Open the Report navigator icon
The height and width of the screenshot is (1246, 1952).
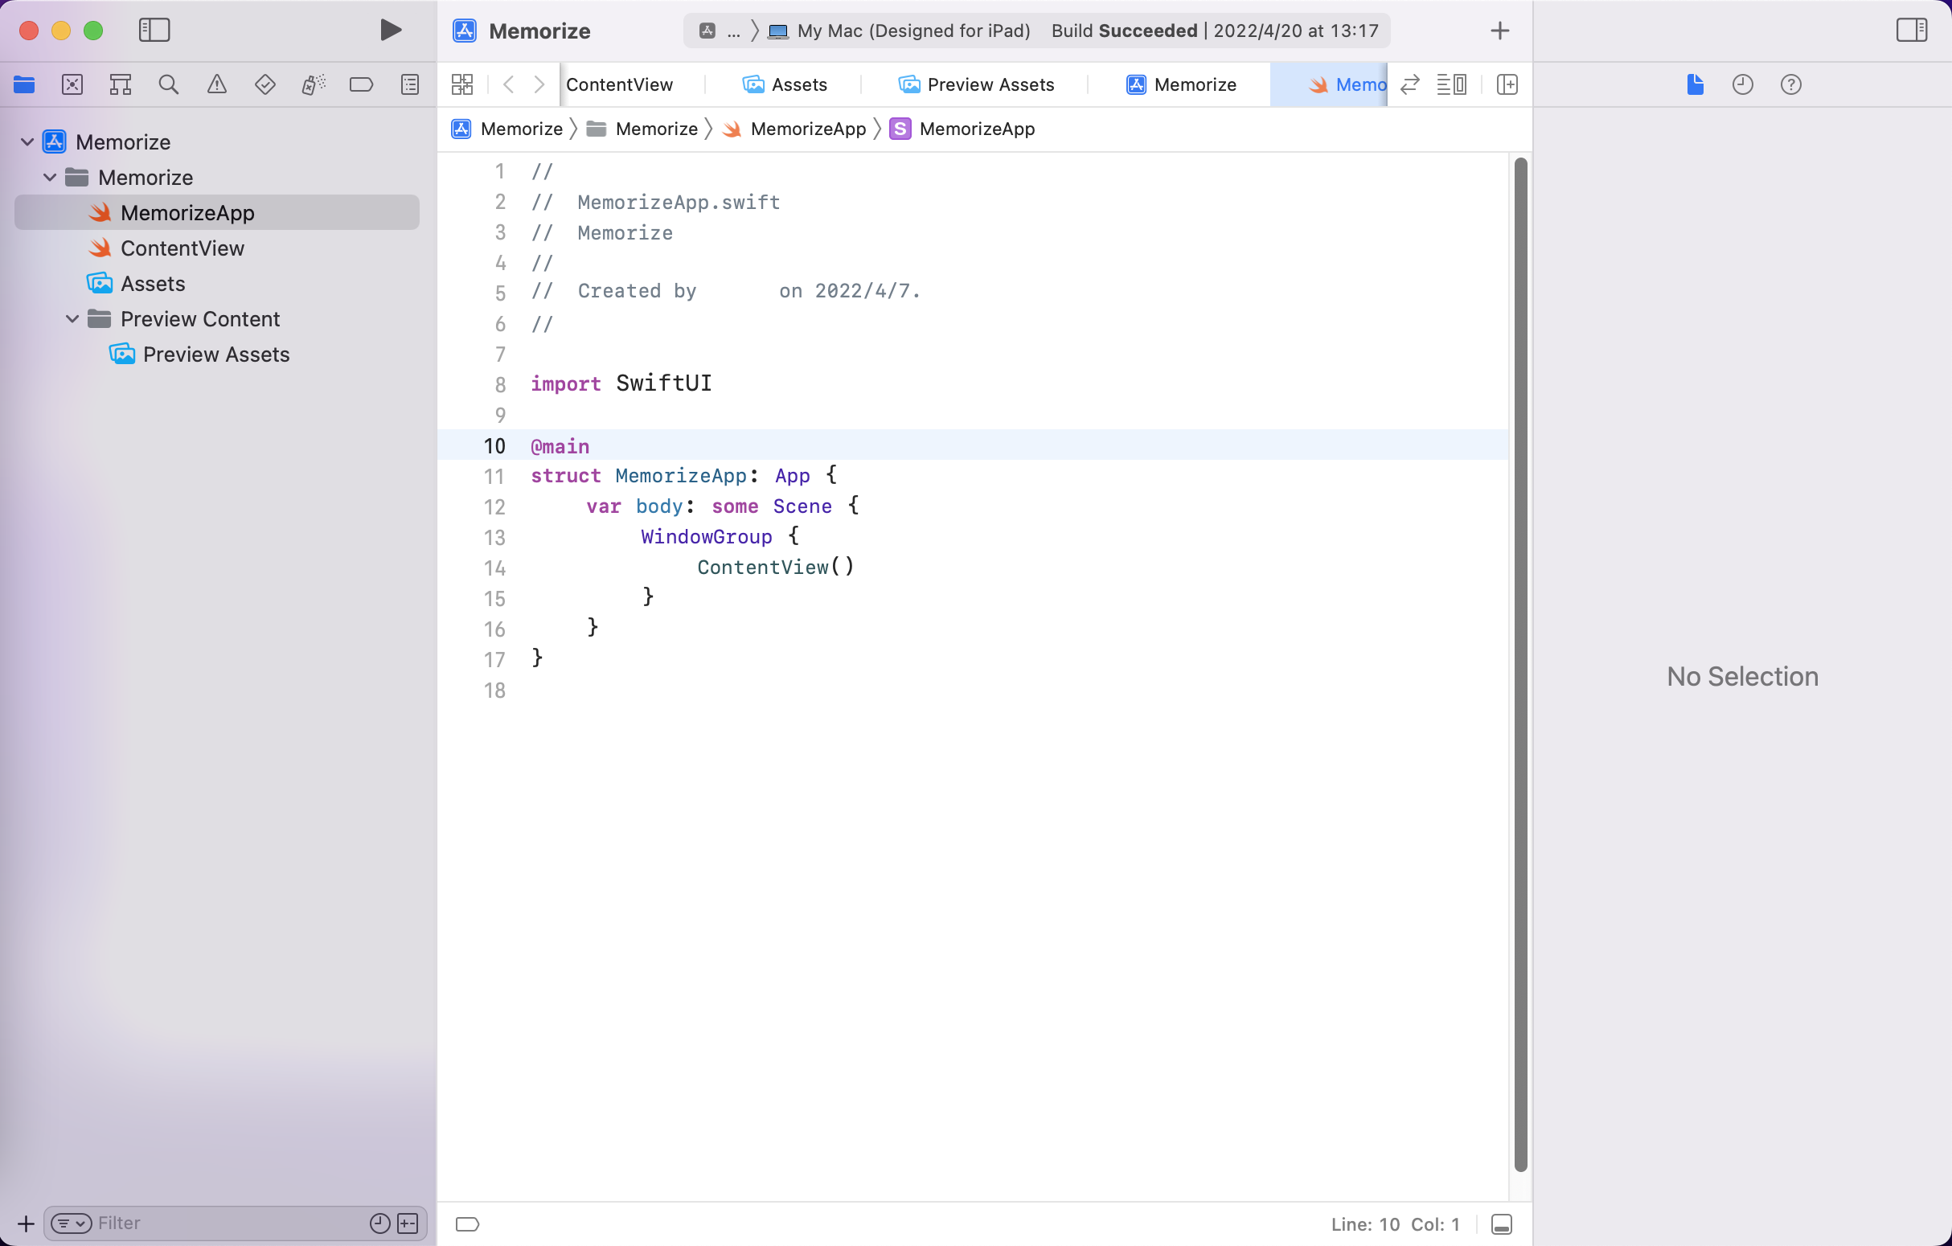409,84
